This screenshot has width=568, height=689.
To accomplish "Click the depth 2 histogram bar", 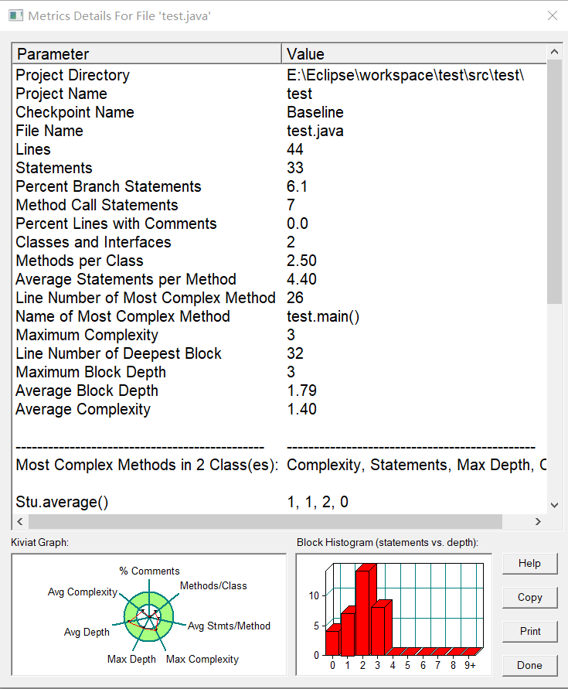I will tap(366, 610).
